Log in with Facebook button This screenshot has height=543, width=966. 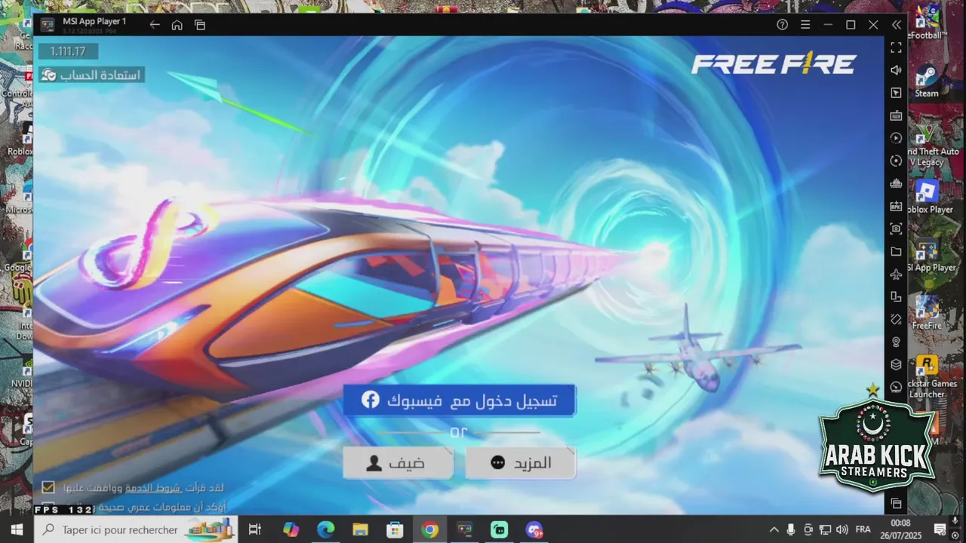point(459,400)
